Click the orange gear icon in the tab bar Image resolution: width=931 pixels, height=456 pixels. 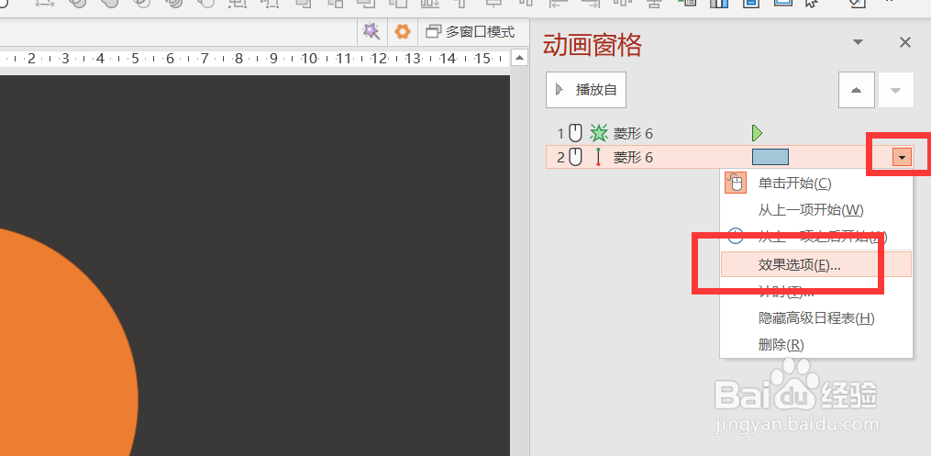(403, 31)
